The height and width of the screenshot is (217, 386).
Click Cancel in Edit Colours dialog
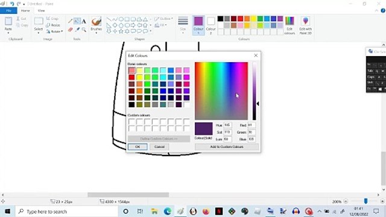point(159,146)
